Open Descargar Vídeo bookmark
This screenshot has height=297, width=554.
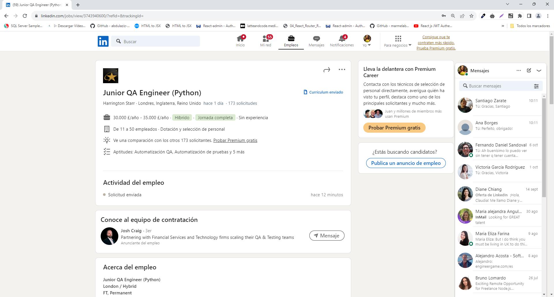66,26
